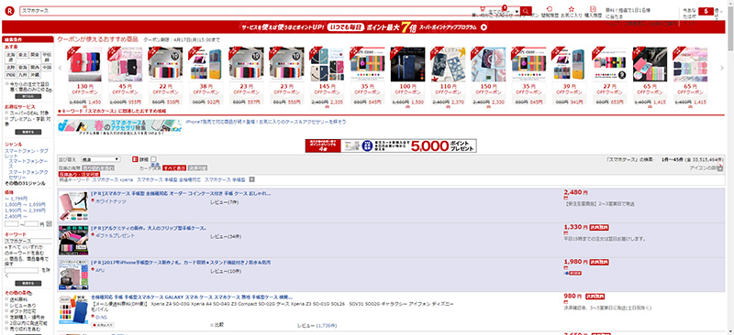Expand the related keywords with the small gray button
The width and height of the screenshot is (734, 335).
(x=251, y=179)
